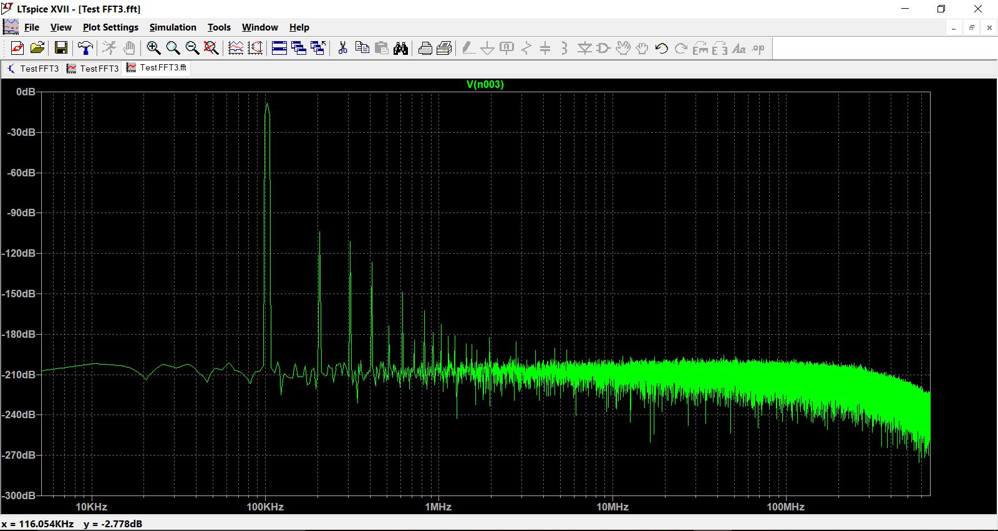Viewport: 998px width, 531px height.
Task: Select the Component gate icon
Action: [x=604, y=48]
